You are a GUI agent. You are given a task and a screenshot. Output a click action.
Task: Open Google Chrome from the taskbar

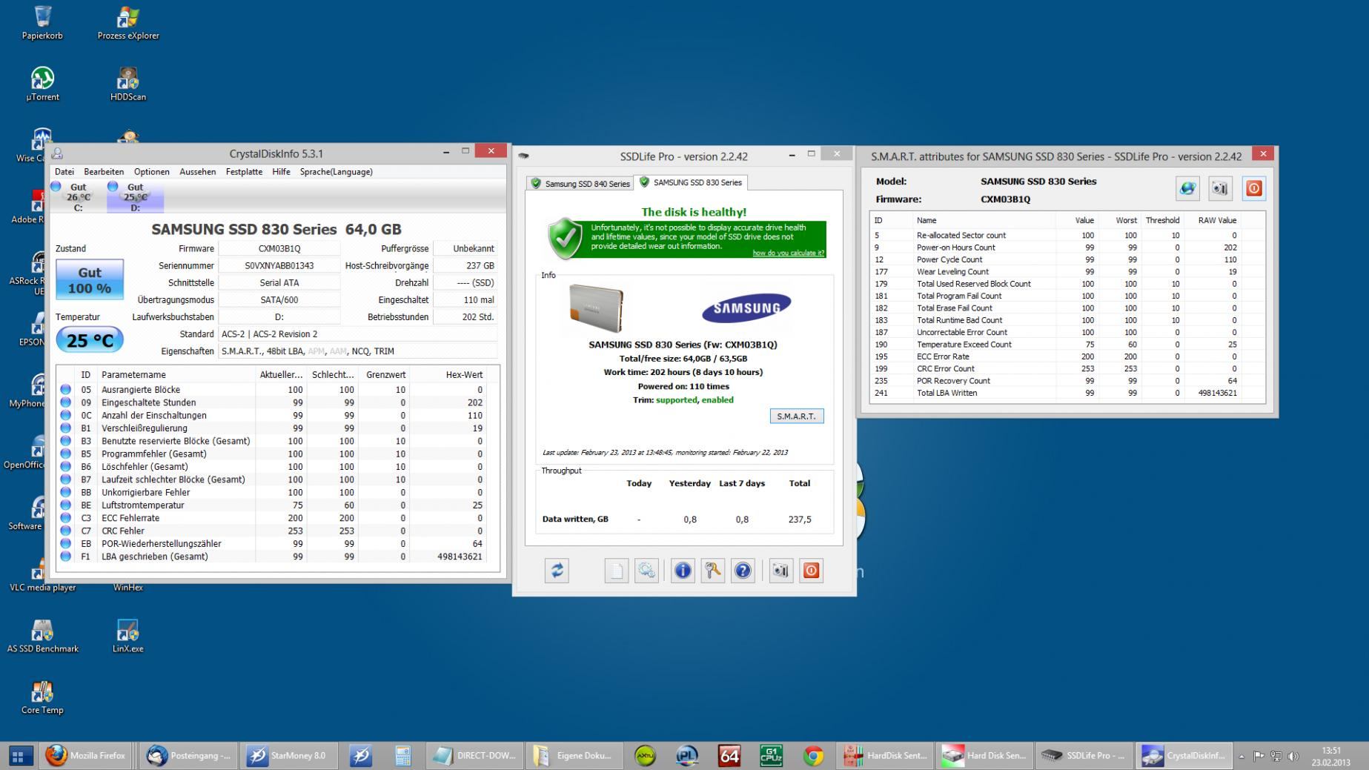point(813,756)
